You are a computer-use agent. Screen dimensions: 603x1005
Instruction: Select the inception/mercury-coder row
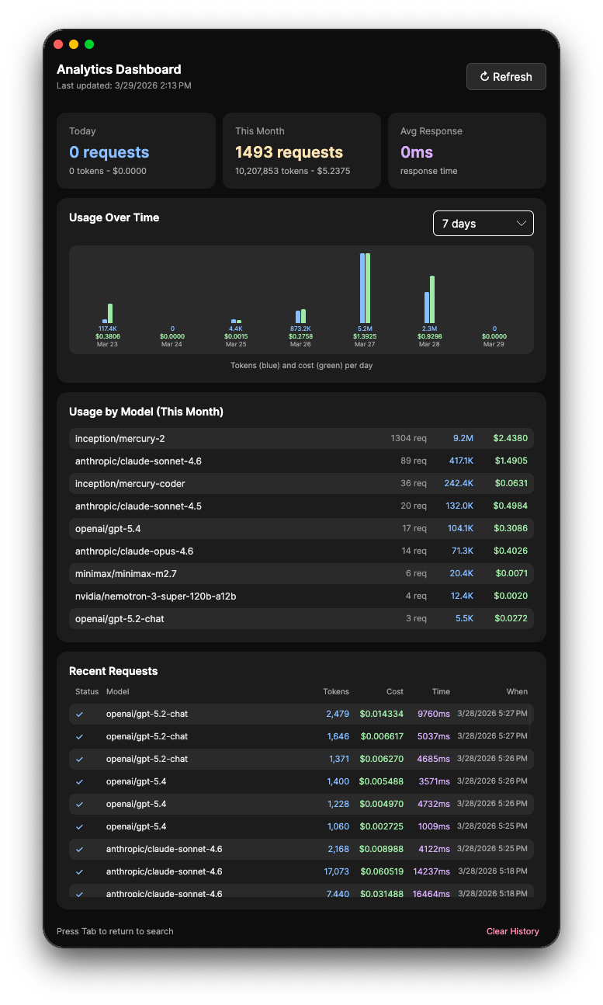tap(301, 483)
